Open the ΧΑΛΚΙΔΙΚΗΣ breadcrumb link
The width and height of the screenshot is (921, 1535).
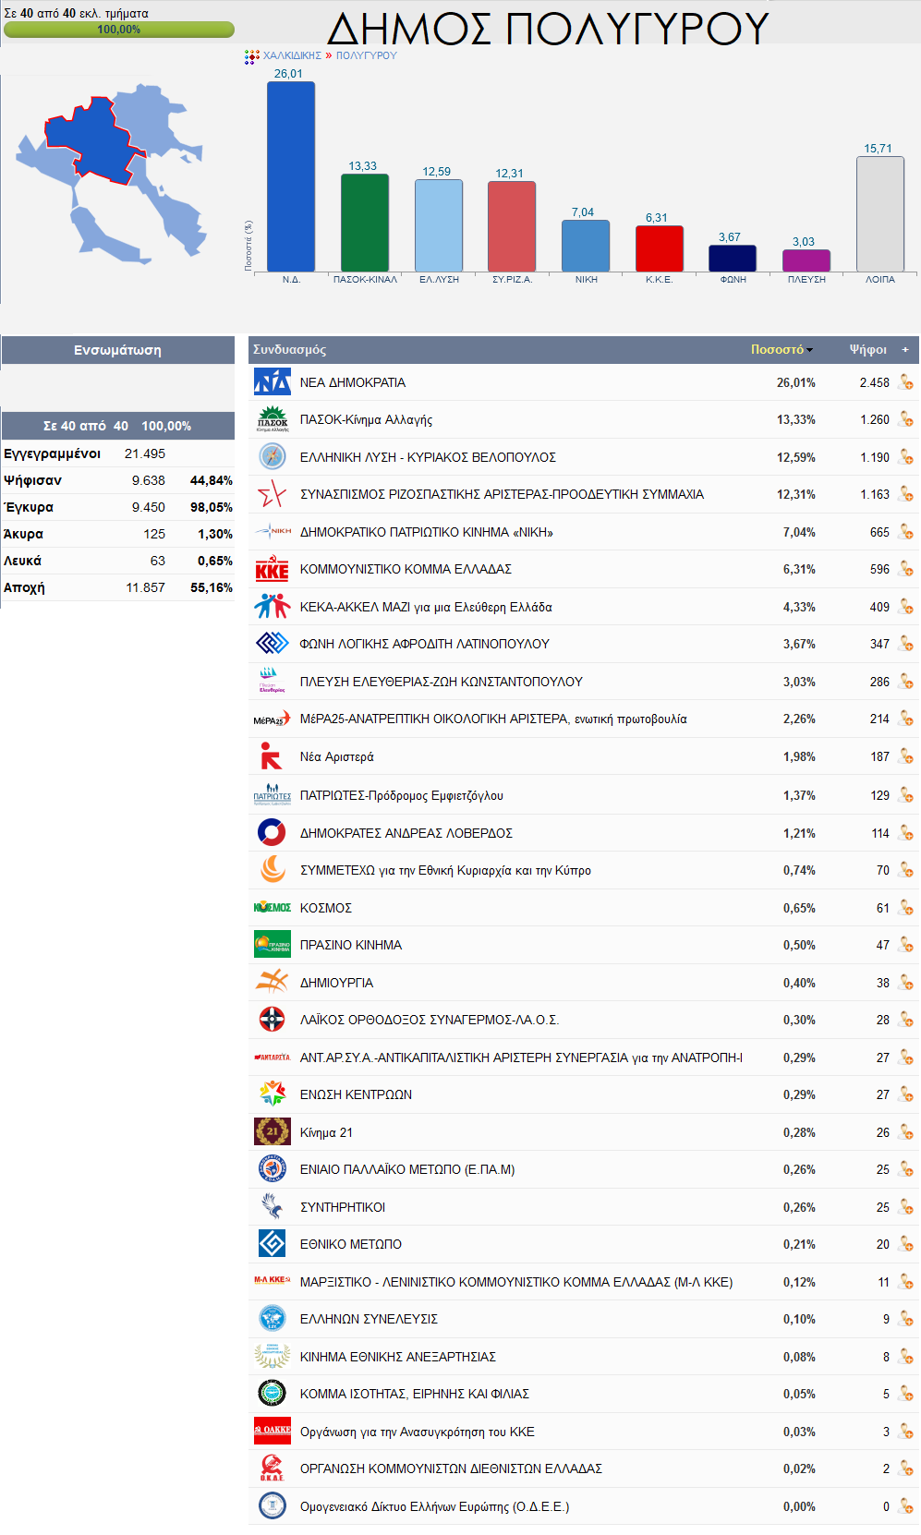click(x=292, y=55)
